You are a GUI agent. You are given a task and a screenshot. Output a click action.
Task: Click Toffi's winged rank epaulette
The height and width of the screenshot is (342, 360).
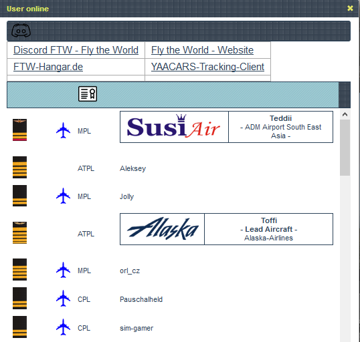[x=20, y=232]
